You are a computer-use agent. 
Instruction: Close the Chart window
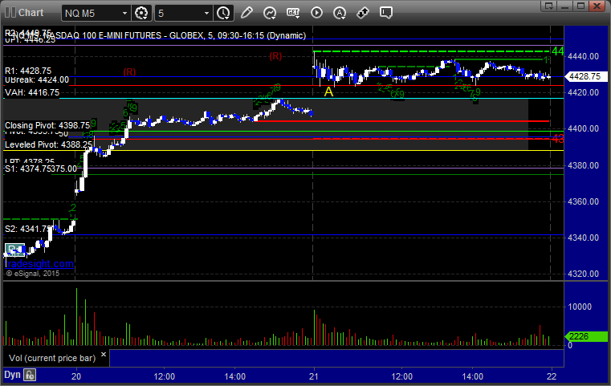597,6
